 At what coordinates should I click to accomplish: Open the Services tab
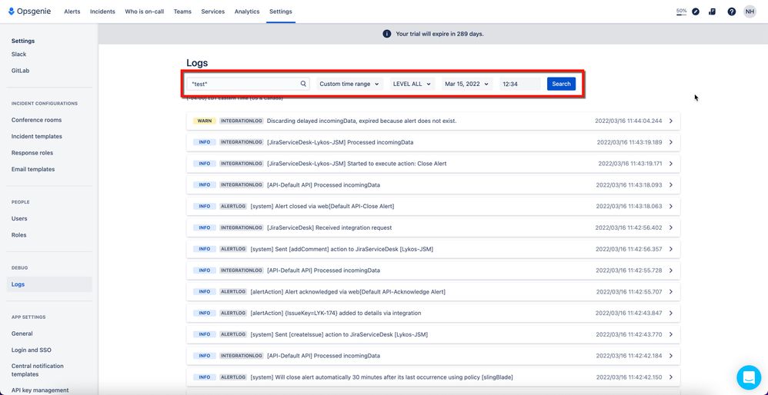click(212, 12)
